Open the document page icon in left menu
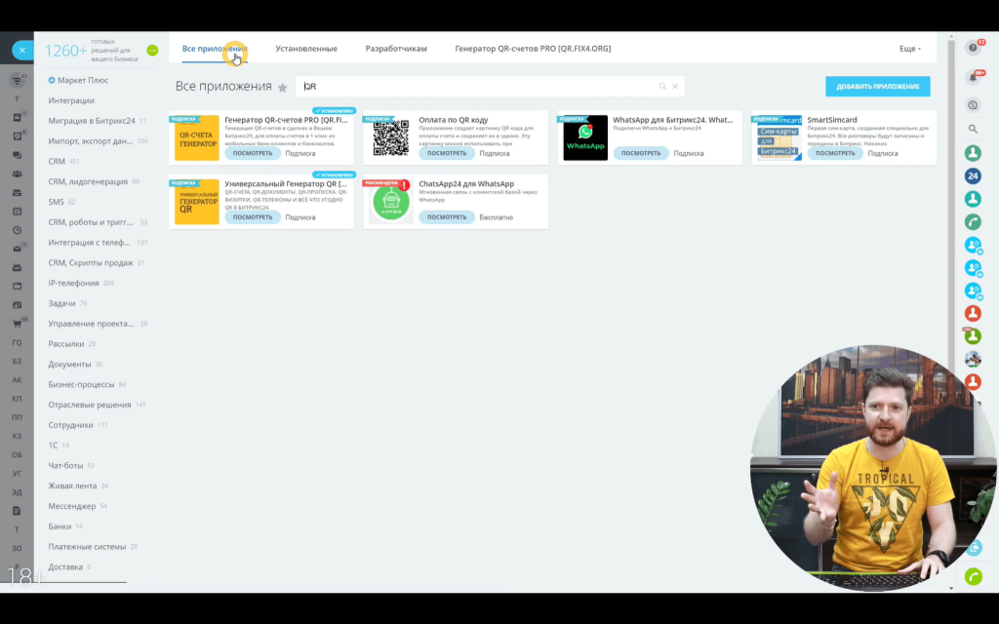Image resolution: width=999 pixels, height=624 pixels. coord(18,511)
